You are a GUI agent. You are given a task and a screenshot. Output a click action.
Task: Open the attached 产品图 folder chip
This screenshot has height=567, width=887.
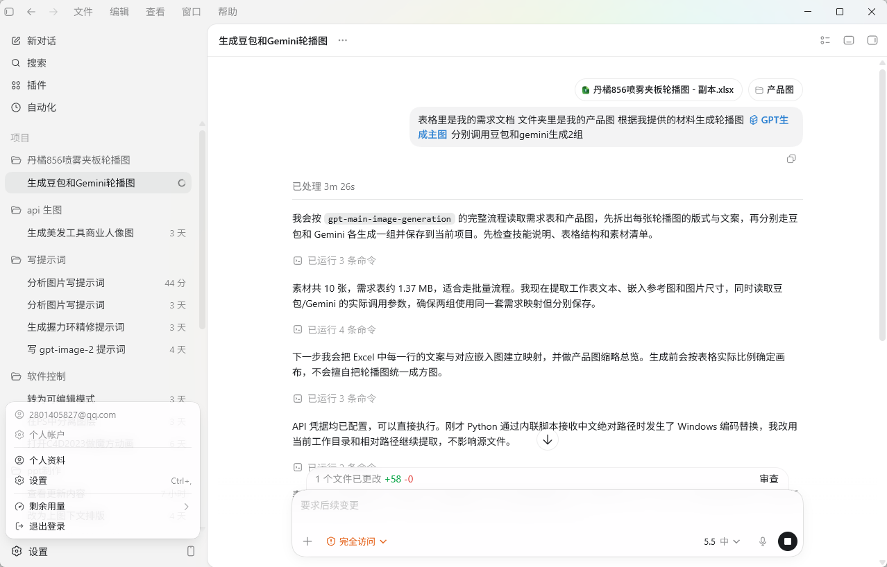pyautogui.click(x=775, y=90)
